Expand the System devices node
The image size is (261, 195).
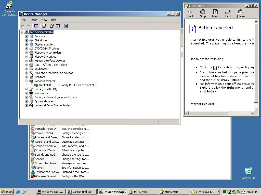[x=27, y=101]
